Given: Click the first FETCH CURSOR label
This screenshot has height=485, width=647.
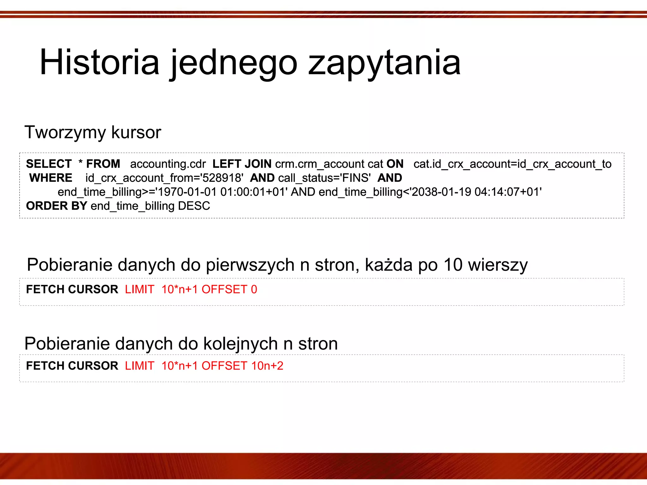Looking at the screenshot, I should tap(72, 290).
